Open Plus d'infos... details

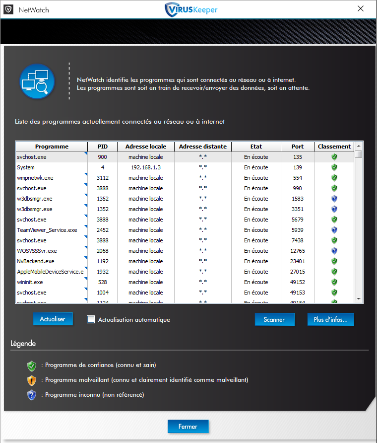[x=330, y=320]
